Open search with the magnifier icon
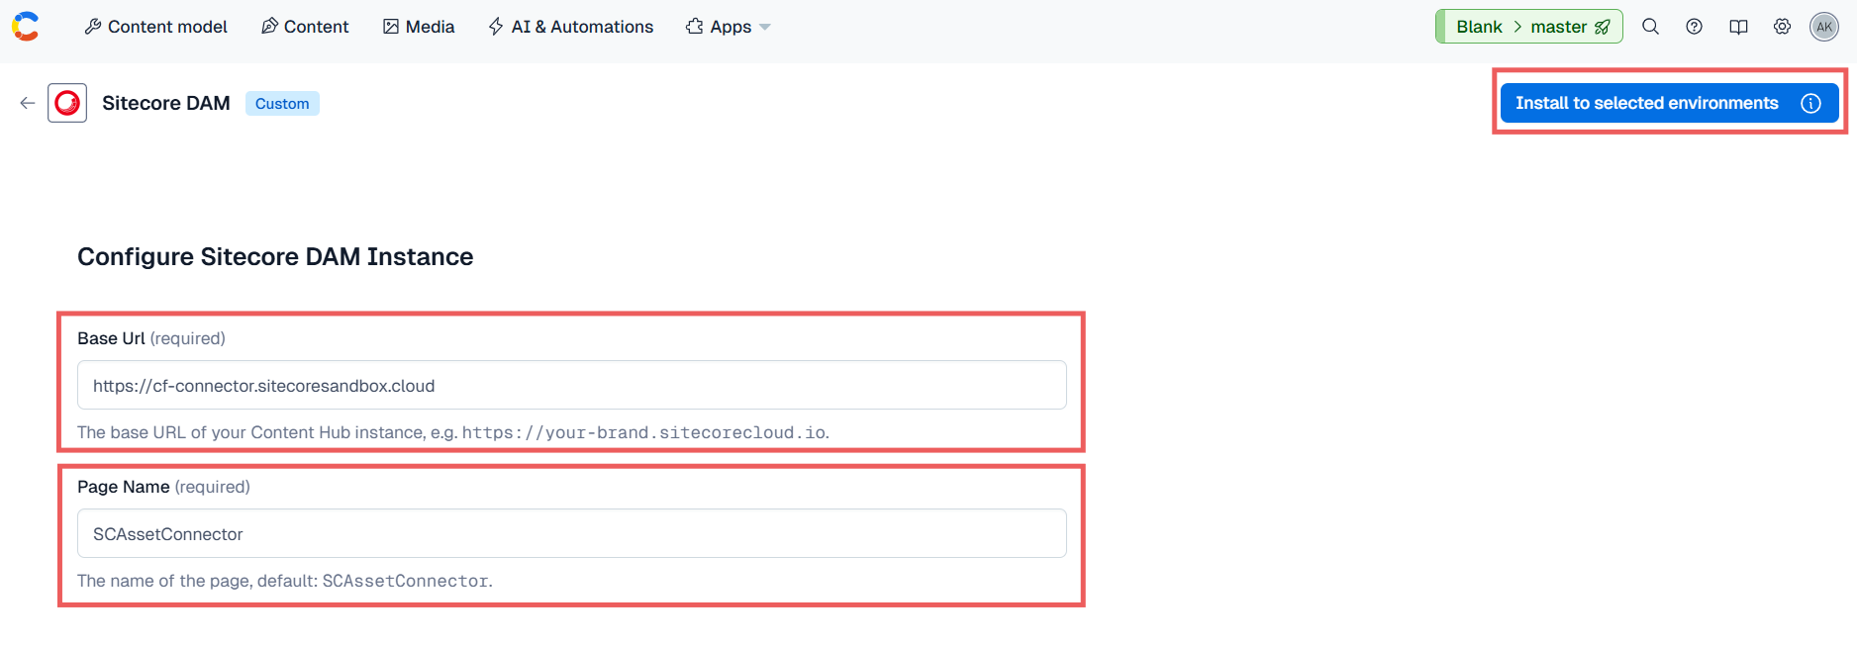The height and width of the screenshot is (646, 1857). (1650, 27)
